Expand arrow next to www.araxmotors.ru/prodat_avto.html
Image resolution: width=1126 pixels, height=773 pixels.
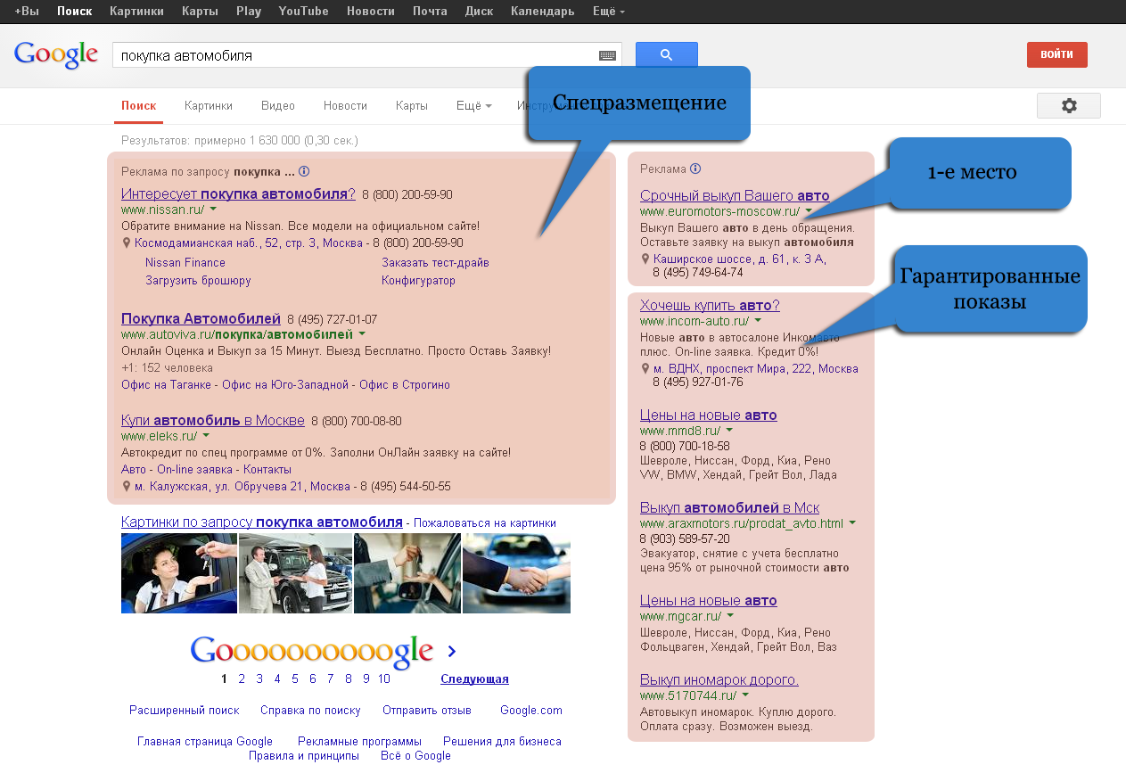click(x=852, y=522)
